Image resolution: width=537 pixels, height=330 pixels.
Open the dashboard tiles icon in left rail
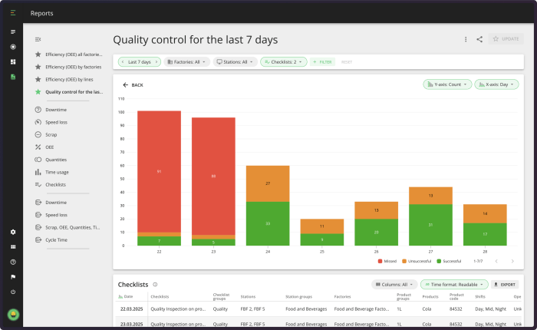(x=13, y=61)
